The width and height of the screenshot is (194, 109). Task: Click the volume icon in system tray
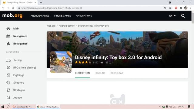pyautogui.click(x=171, y=107)
